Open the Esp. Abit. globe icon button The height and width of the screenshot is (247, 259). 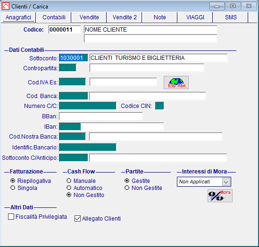point(176,82)
